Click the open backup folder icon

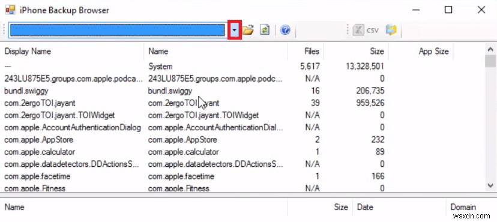coord(248,30)
